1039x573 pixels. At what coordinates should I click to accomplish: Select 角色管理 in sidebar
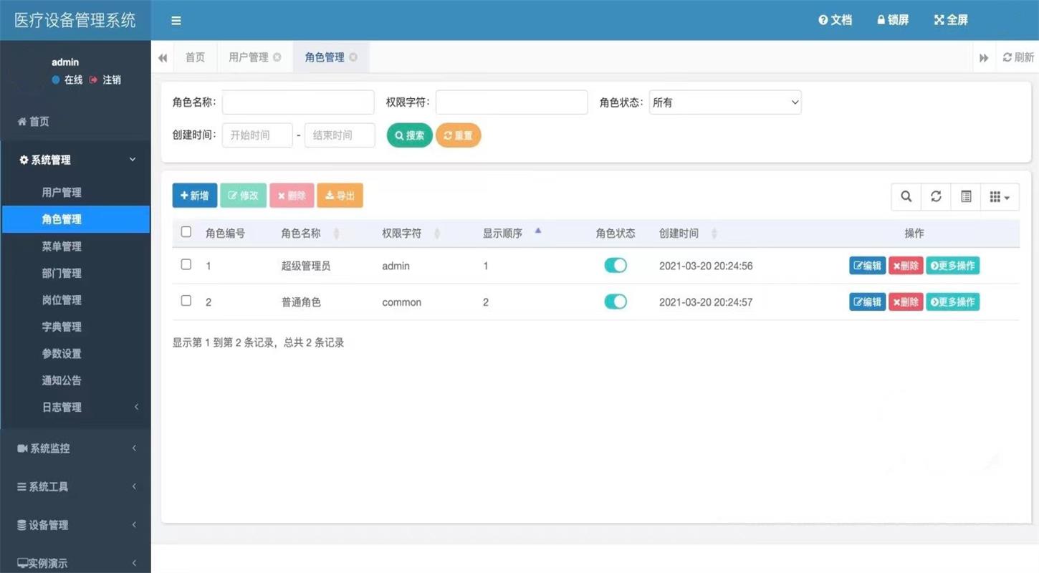(x=75, y=219)
